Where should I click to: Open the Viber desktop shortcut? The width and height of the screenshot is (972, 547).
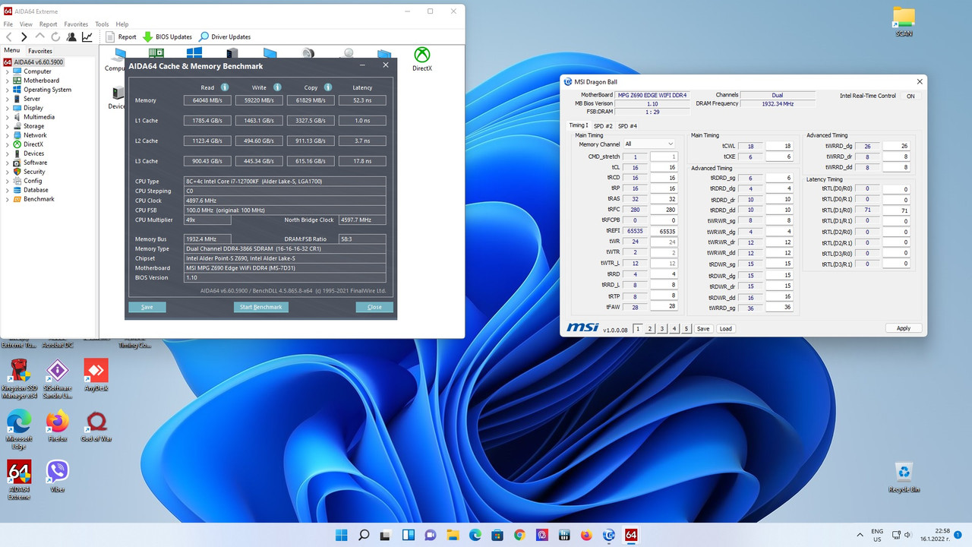[x=57, y=476]
